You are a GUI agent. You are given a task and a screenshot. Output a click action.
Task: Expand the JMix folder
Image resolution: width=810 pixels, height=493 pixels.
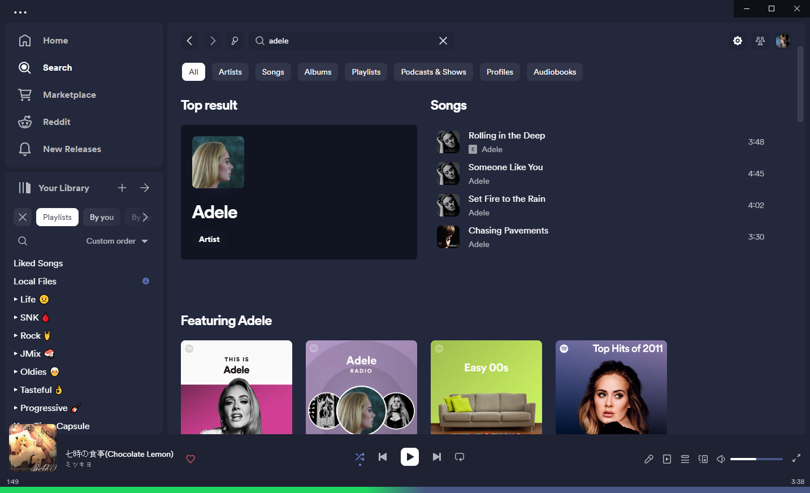[x=16, y=353]
